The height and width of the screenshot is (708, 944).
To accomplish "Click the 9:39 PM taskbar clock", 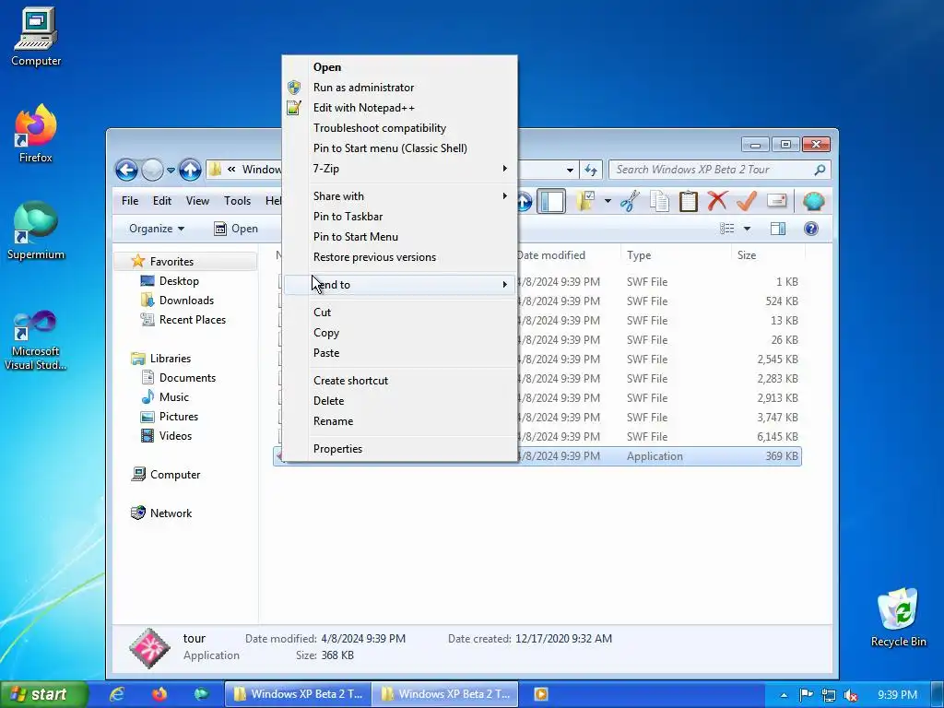I will (x=897, y=695).
